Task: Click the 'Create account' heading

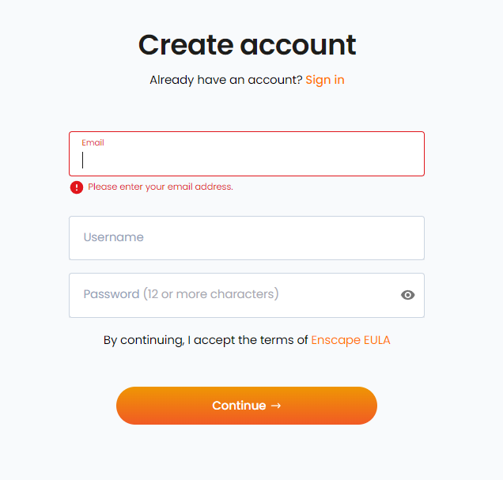Action: [x=247, y=45]
